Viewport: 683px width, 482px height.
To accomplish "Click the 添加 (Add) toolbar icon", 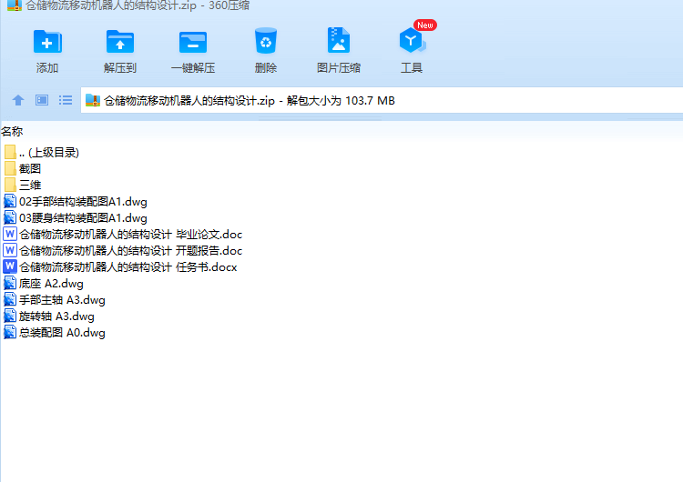I will tap(47, 42).
